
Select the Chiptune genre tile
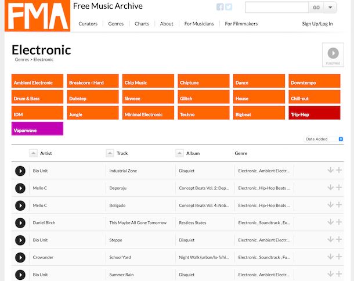[204, 81]
